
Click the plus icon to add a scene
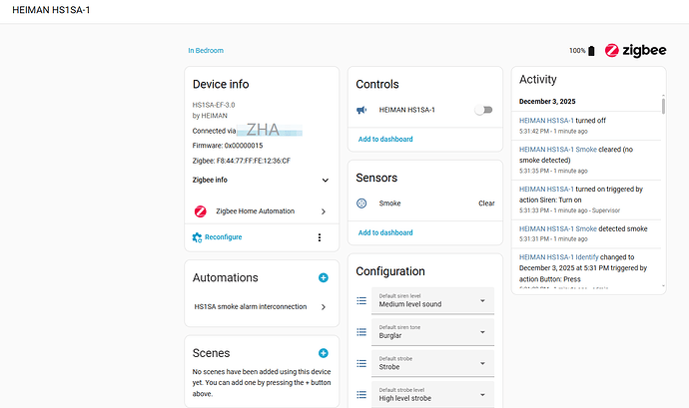(323, 353)
